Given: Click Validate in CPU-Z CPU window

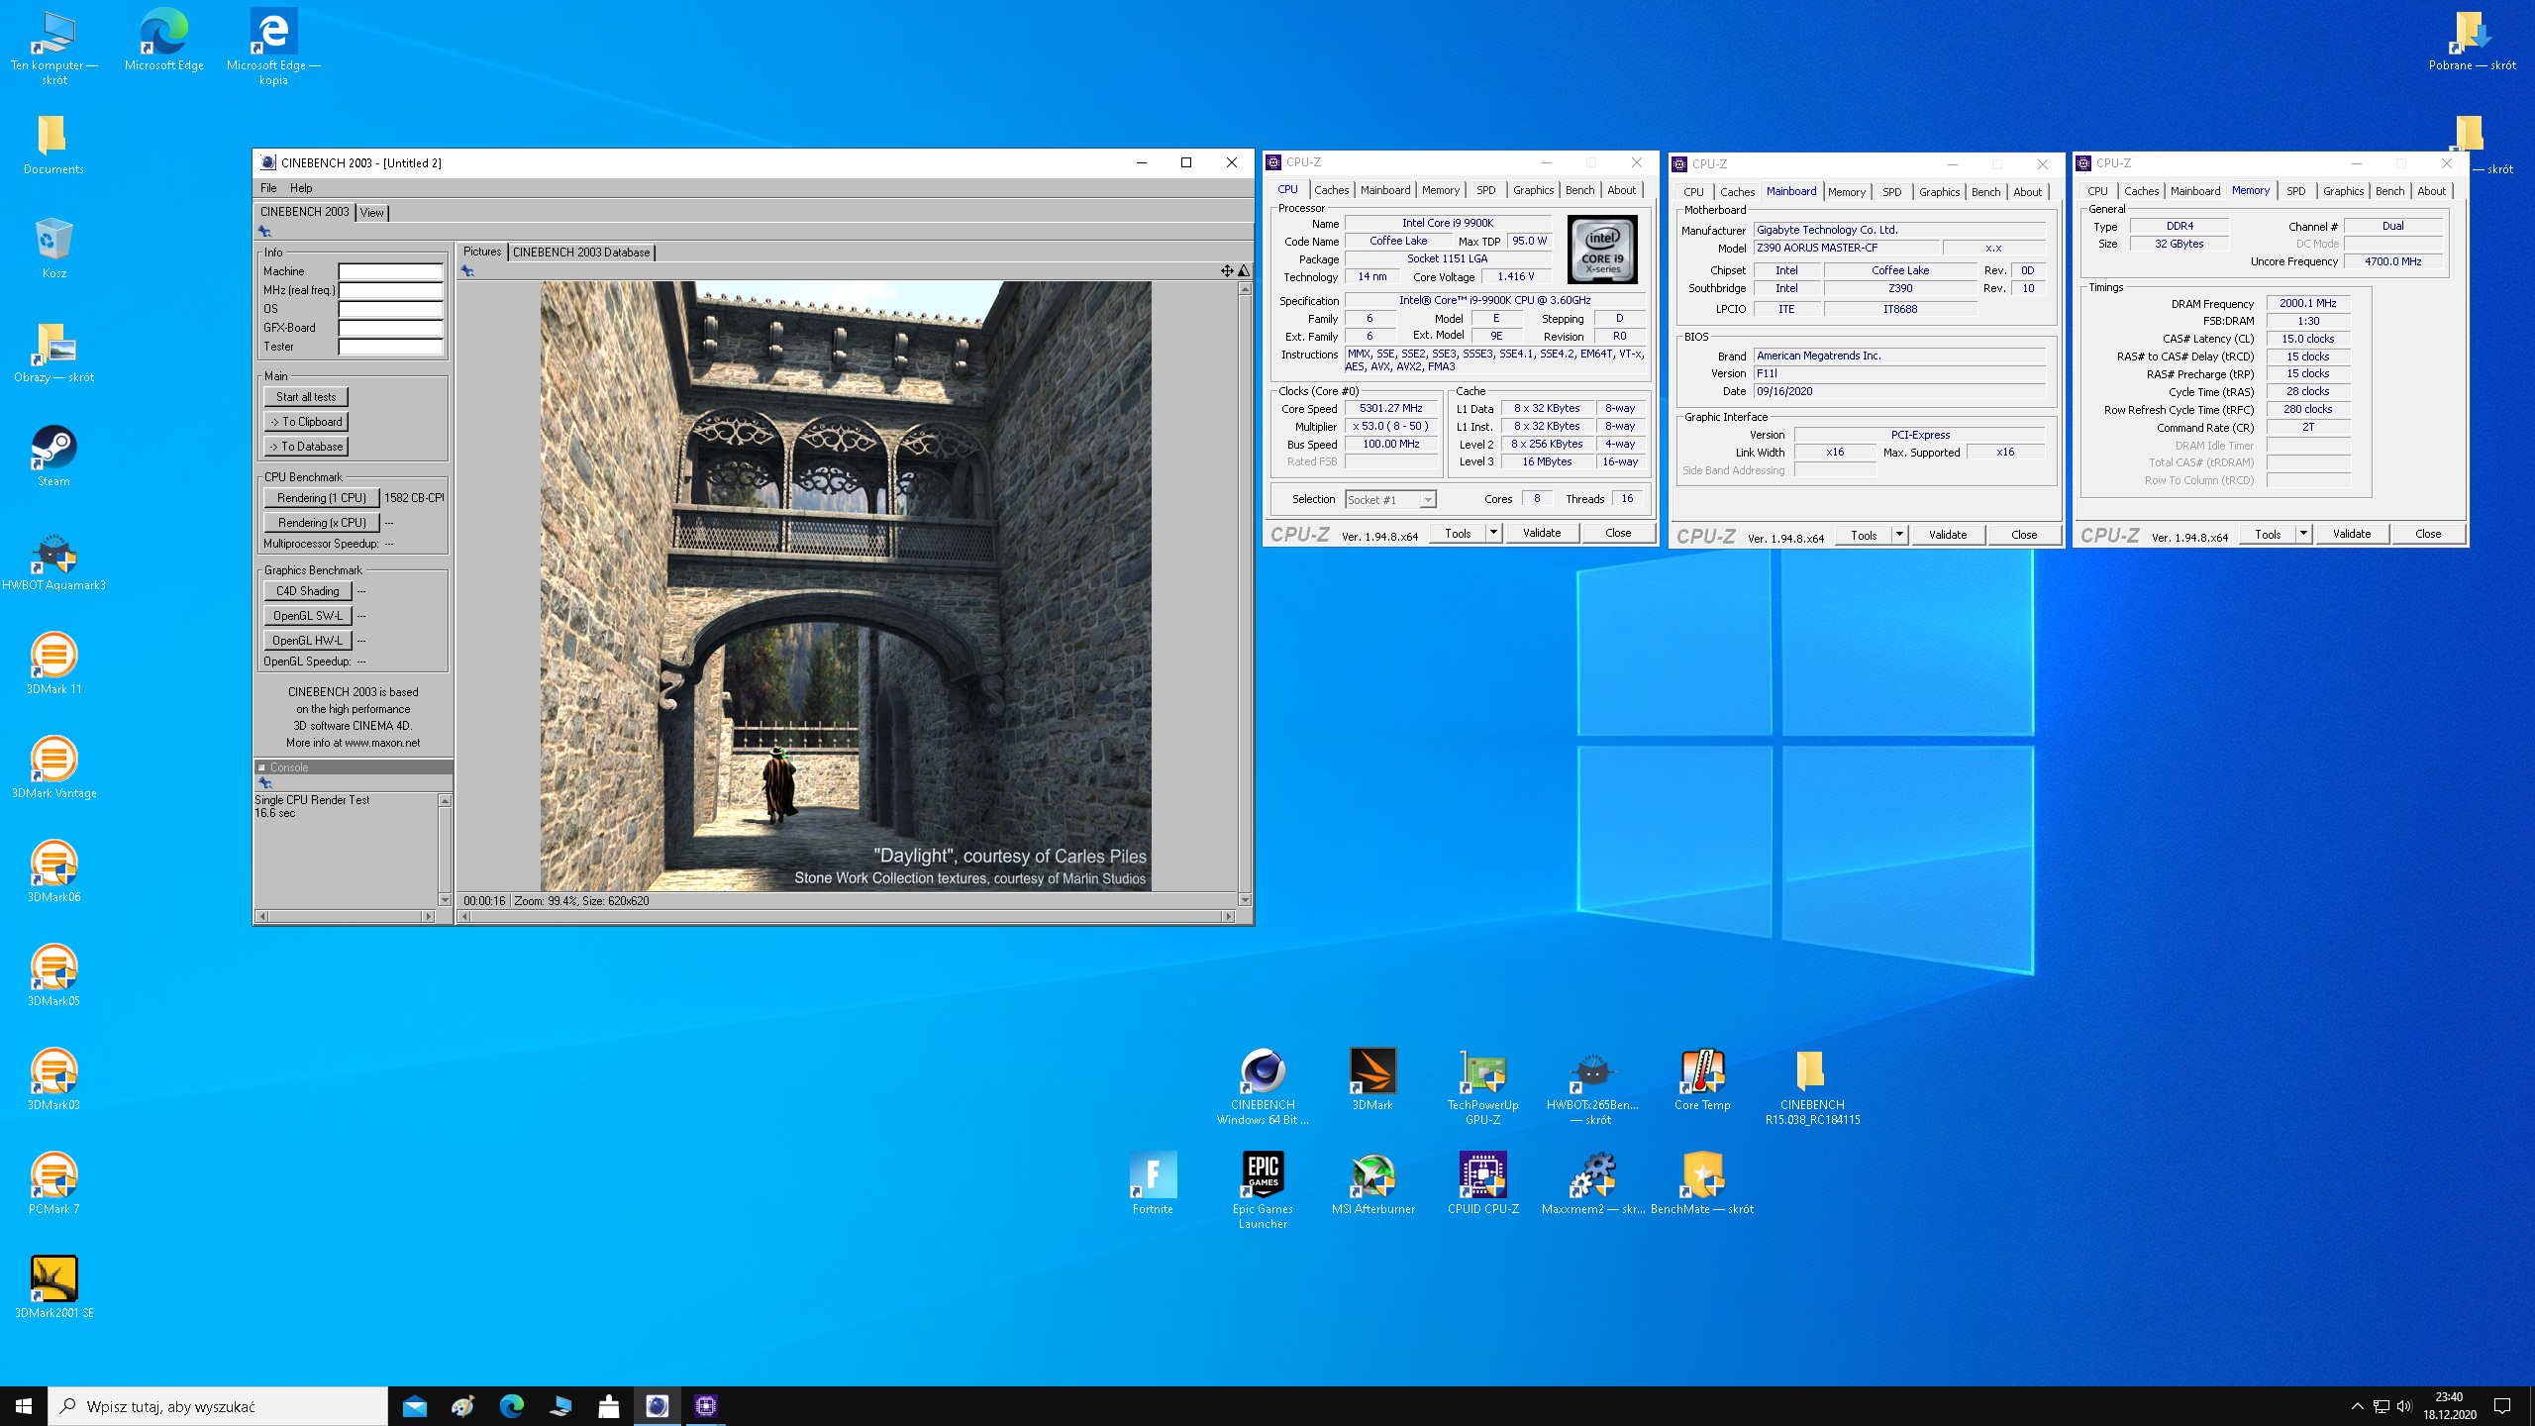Looking at the screenshot, I should click(1542, 533).
